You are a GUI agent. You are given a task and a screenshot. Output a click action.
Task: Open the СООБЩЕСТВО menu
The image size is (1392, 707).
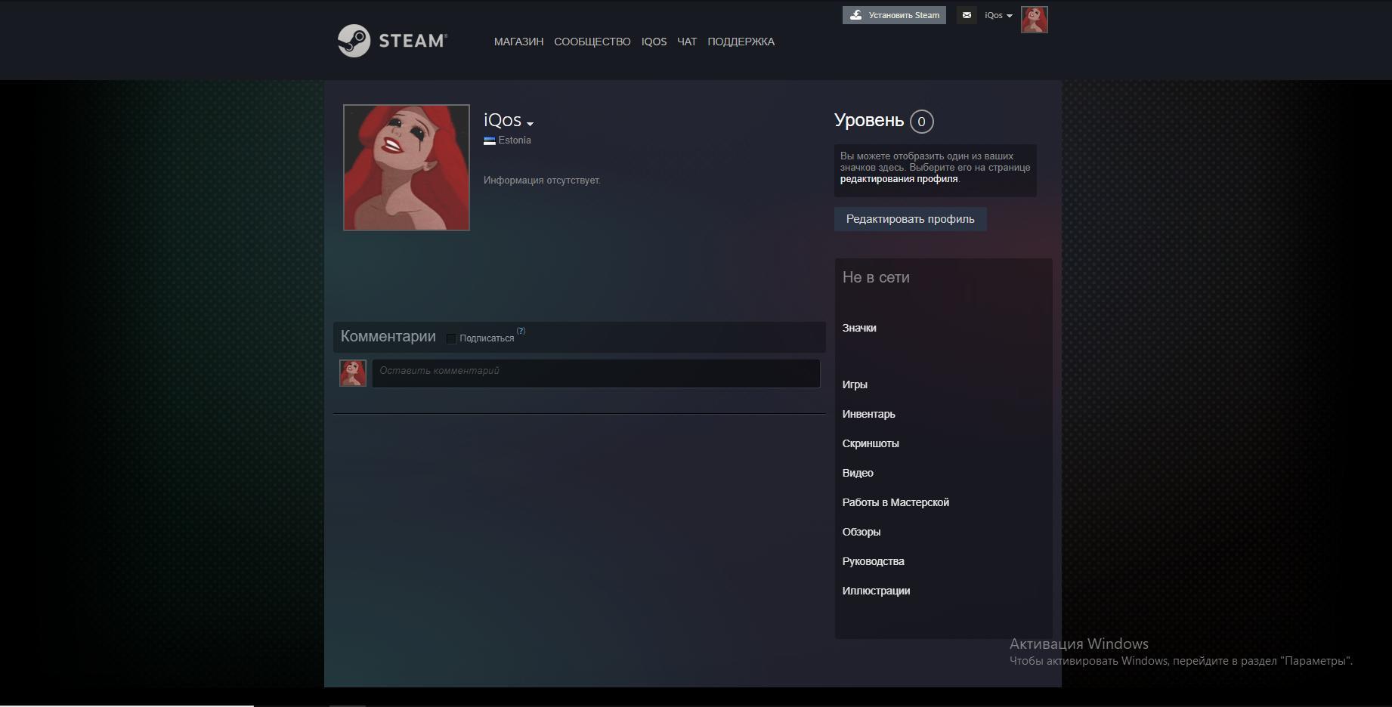592,42
